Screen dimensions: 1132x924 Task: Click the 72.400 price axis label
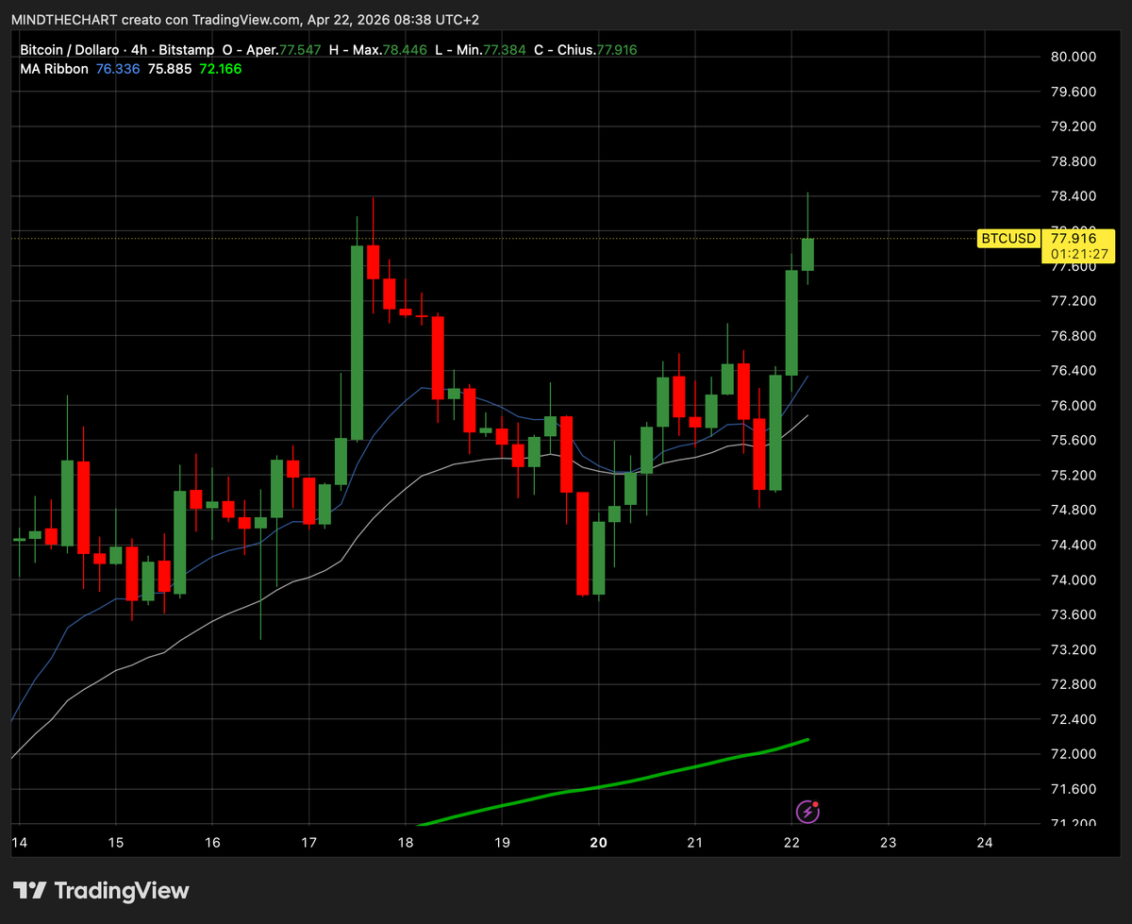pos(1073,719)
